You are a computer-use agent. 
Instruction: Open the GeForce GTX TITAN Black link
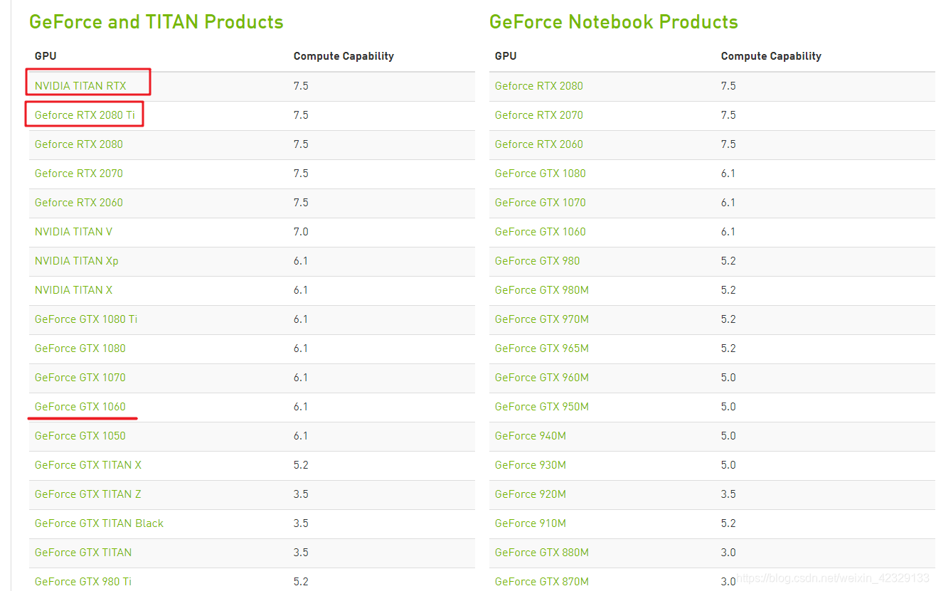point(100,523)
